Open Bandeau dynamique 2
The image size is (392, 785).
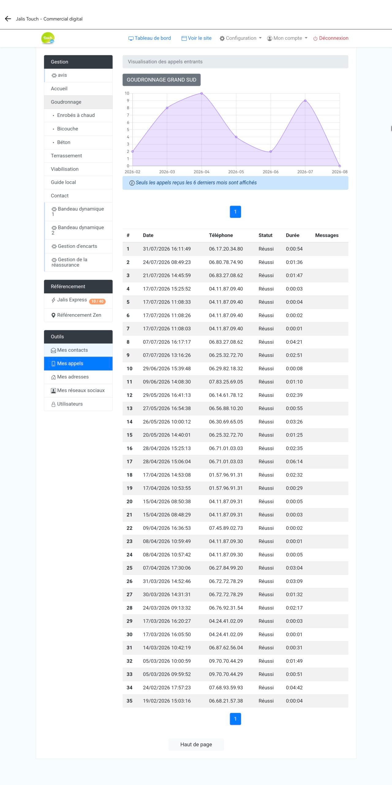[78, 230]
